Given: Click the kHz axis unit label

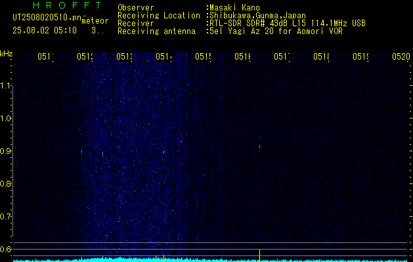Looking at the screenshot, I should (6, 54).
